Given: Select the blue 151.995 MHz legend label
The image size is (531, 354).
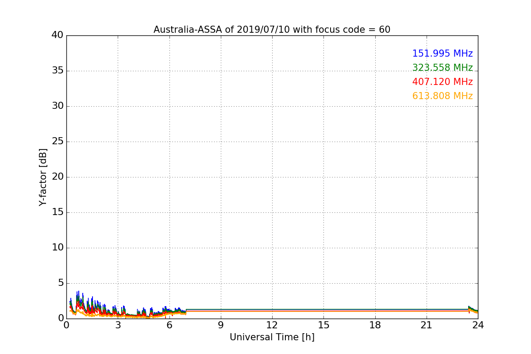Looking at the screenshot, I should 442,54.
